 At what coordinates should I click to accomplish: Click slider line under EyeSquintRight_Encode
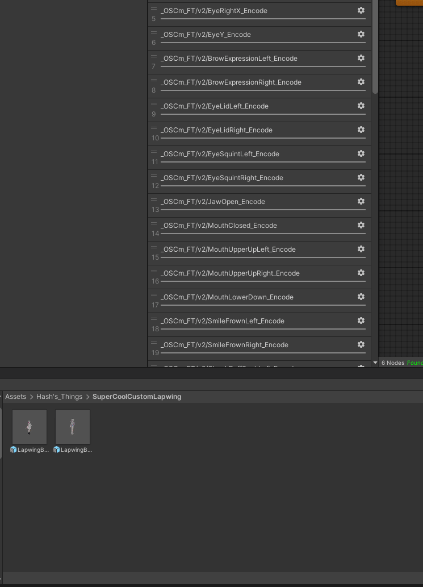263,186
